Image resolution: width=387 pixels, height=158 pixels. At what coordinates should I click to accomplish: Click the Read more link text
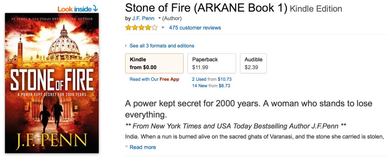click(142, 147)
